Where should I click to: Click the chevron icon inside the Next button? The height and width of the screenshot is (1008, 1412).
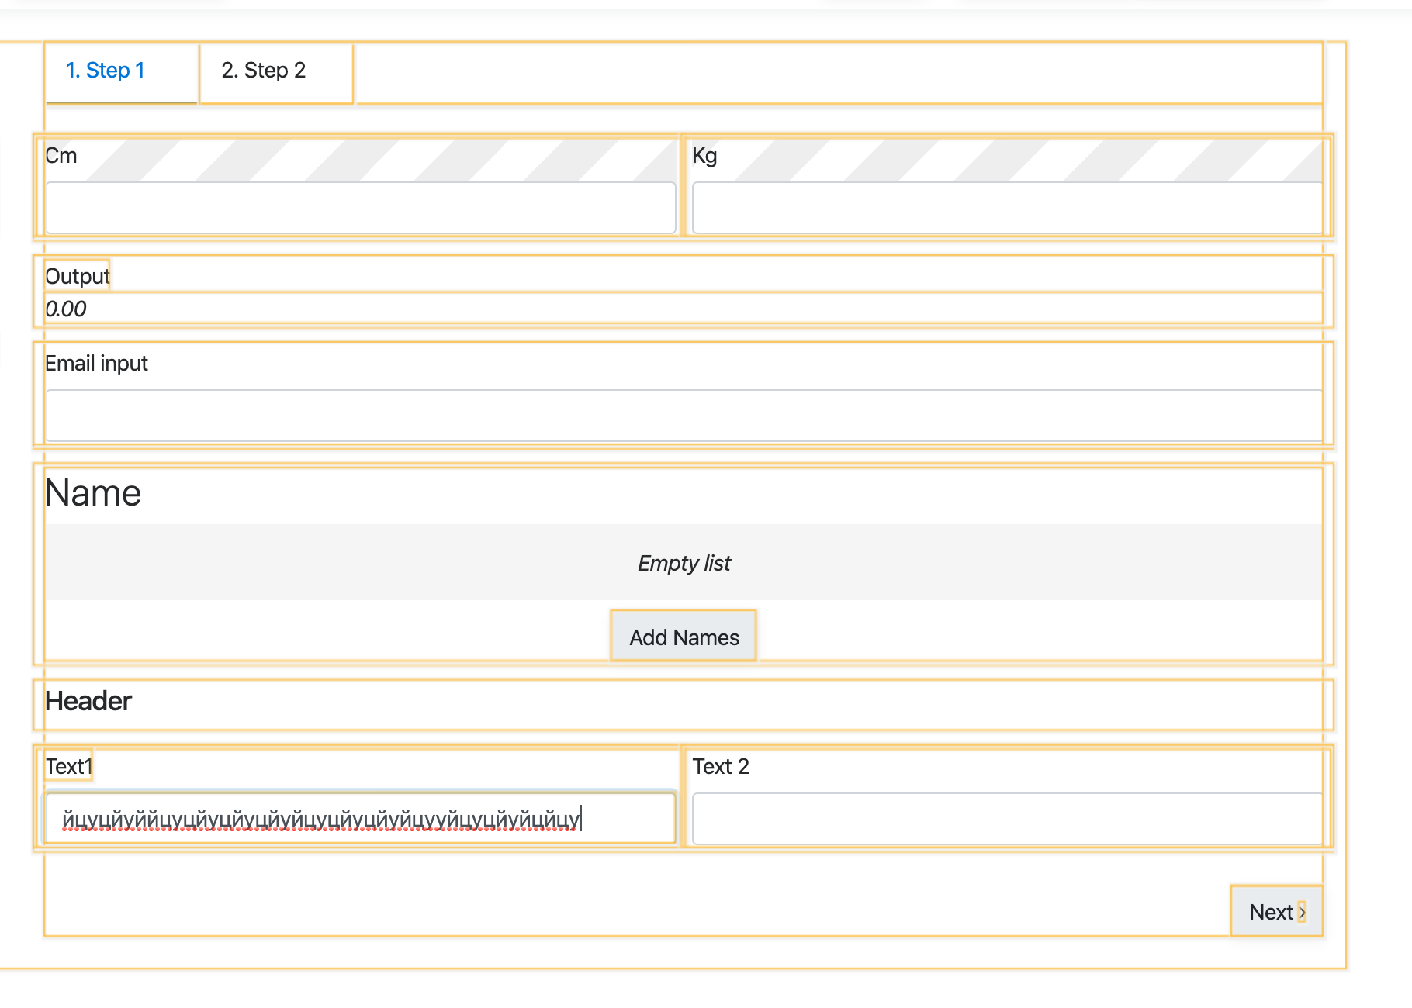[1303, 912]
